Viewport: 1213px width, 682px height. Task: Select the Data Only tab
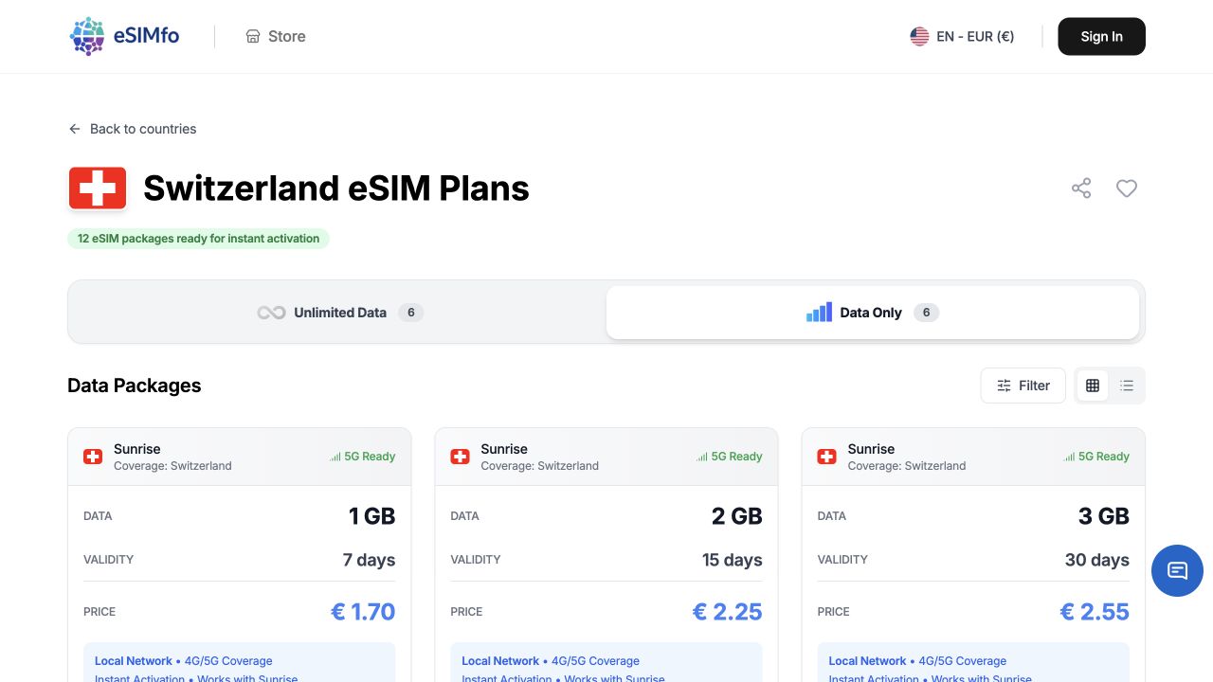[x=873, y=313]
